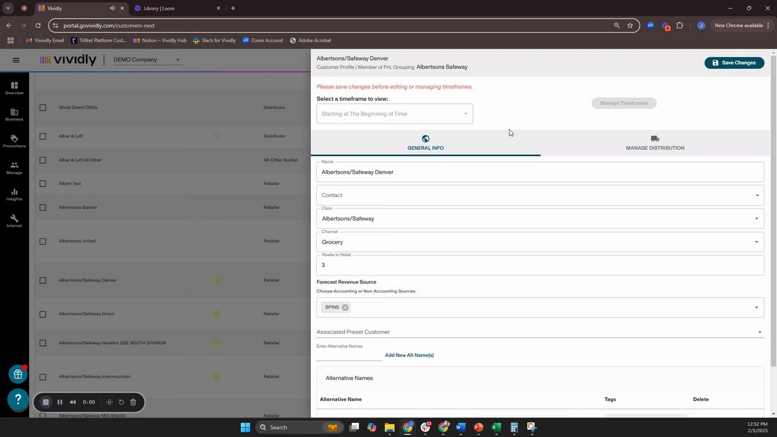Open a new browser tab
The width and height of the screenshot is (777, 437).
[233, 8]
